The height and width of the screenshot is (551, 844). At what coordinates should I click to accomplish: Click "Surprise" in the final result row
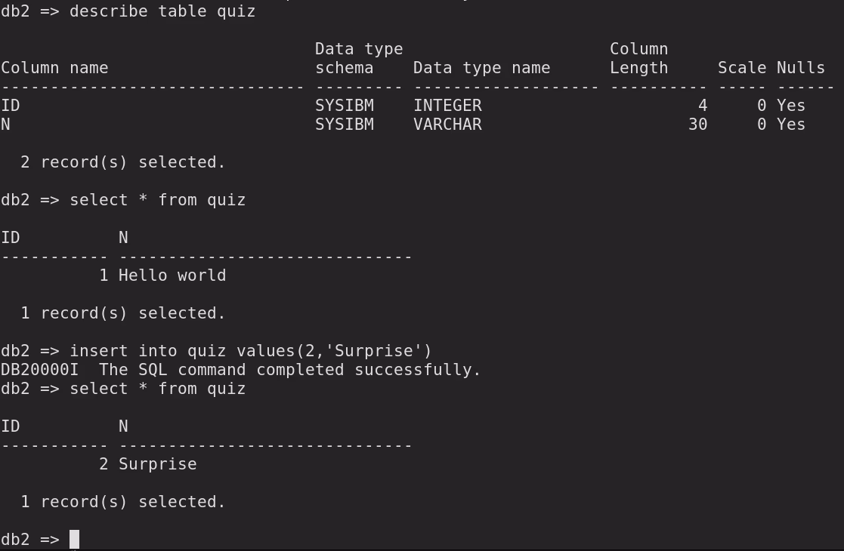(157, 464)
